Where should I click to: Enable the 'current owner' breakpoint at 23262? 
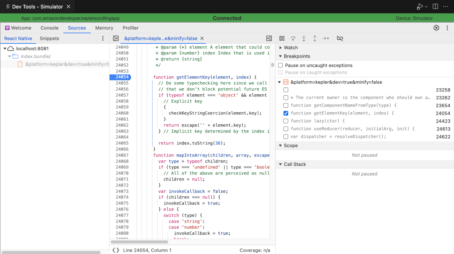[x=286, y=98]
